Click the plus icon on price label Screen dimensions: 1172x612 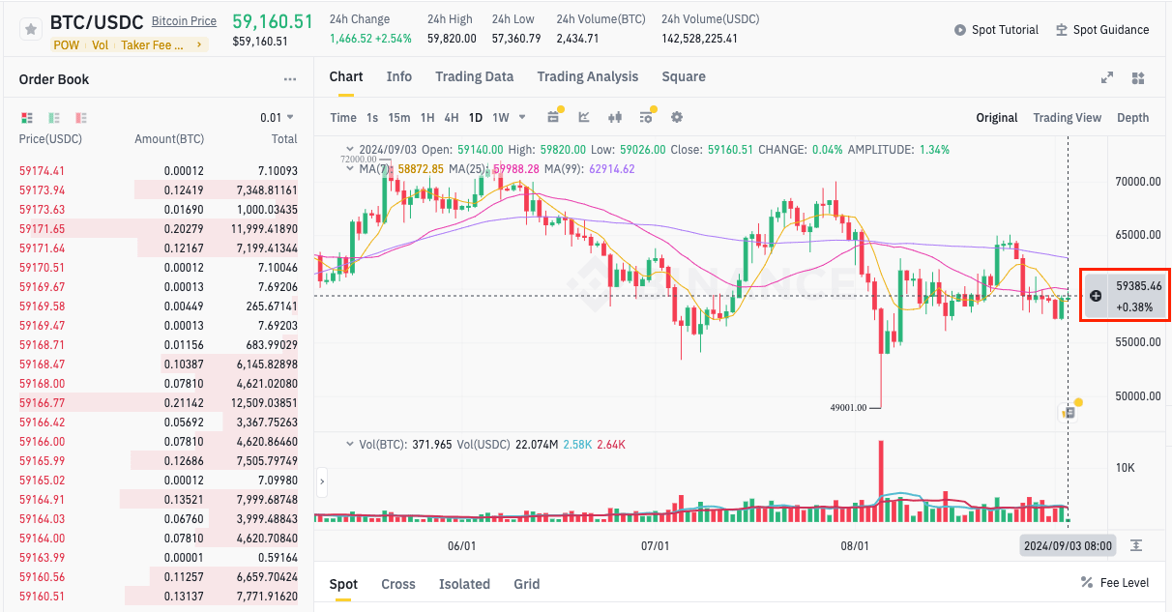point(1096,295)
